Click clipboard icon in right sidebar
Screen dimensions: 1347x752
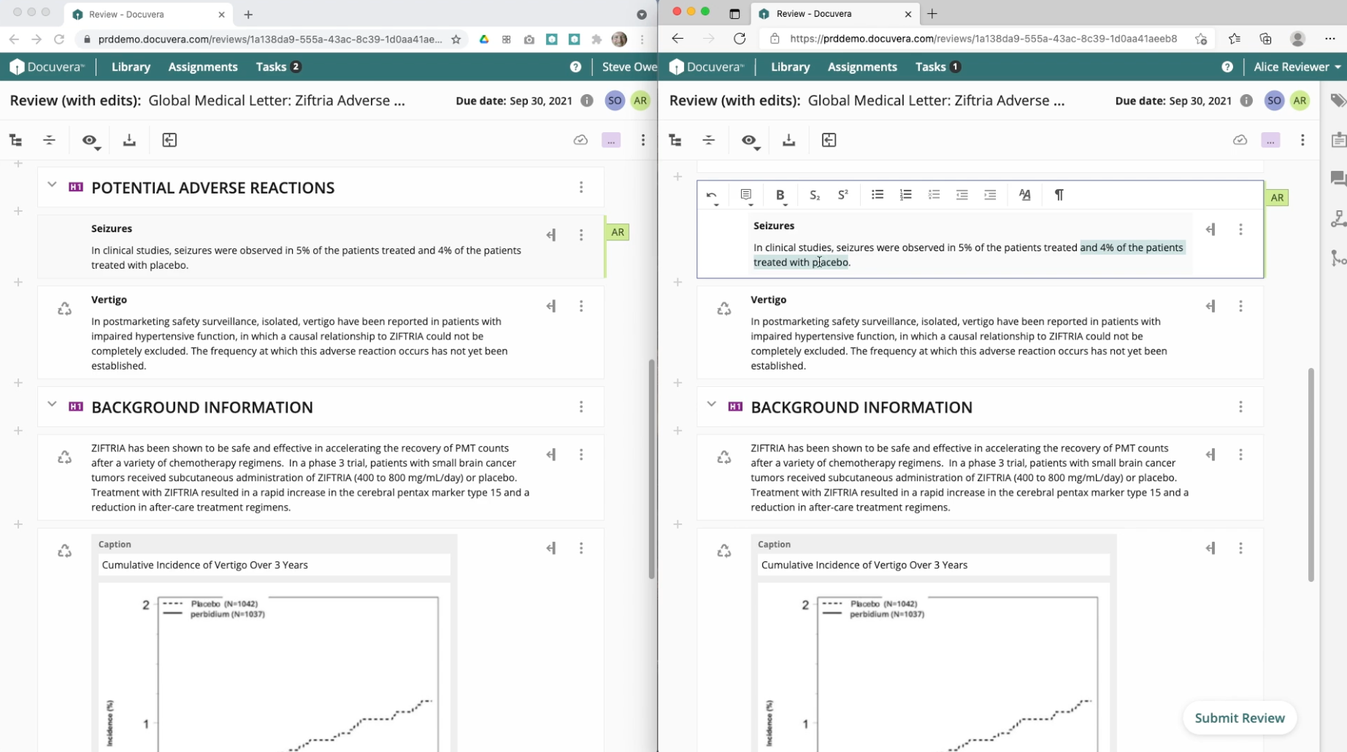1338,139
